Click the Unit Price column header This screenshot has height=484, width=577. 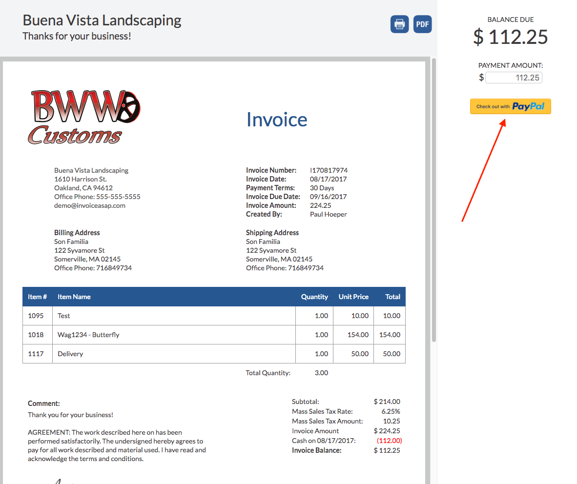coord(353,297)
